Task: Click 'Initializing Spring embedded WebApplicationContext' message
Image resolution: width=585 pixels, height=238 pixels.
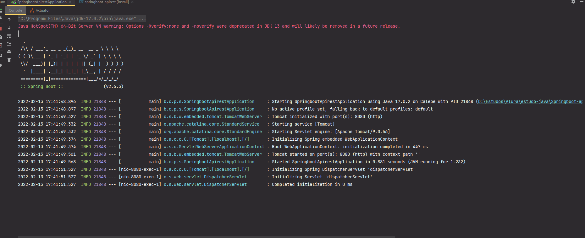Action: (335, 139)
